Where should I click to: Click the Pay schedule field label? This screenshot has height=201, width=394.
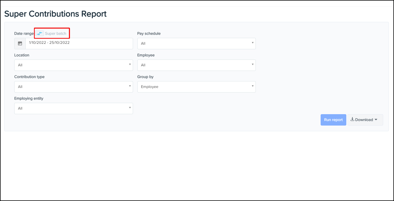[x=149, y=34]
